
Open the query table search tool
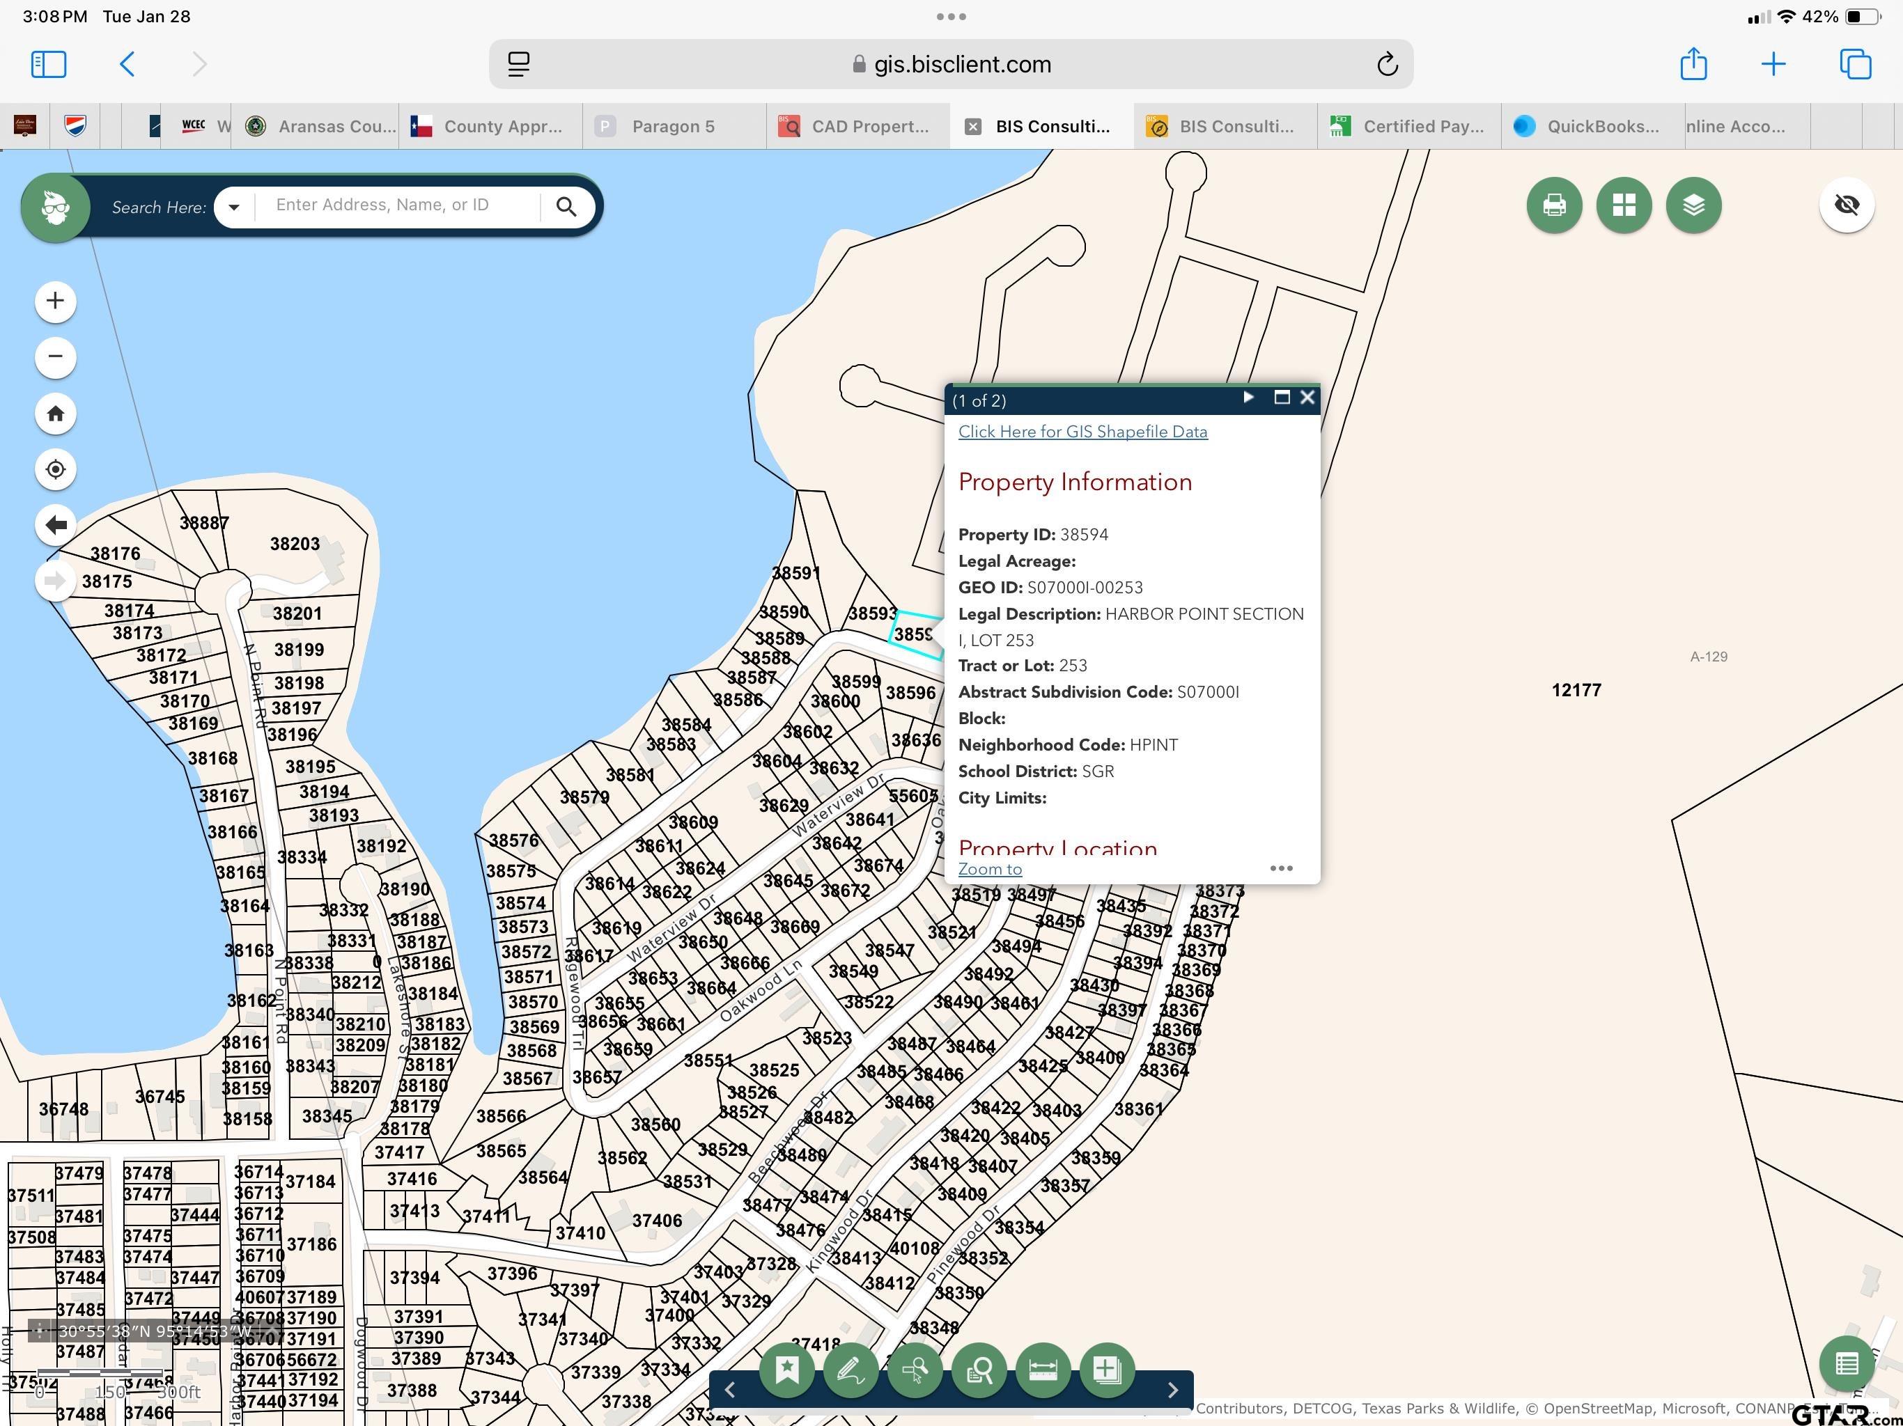[x=979, y=1369]
